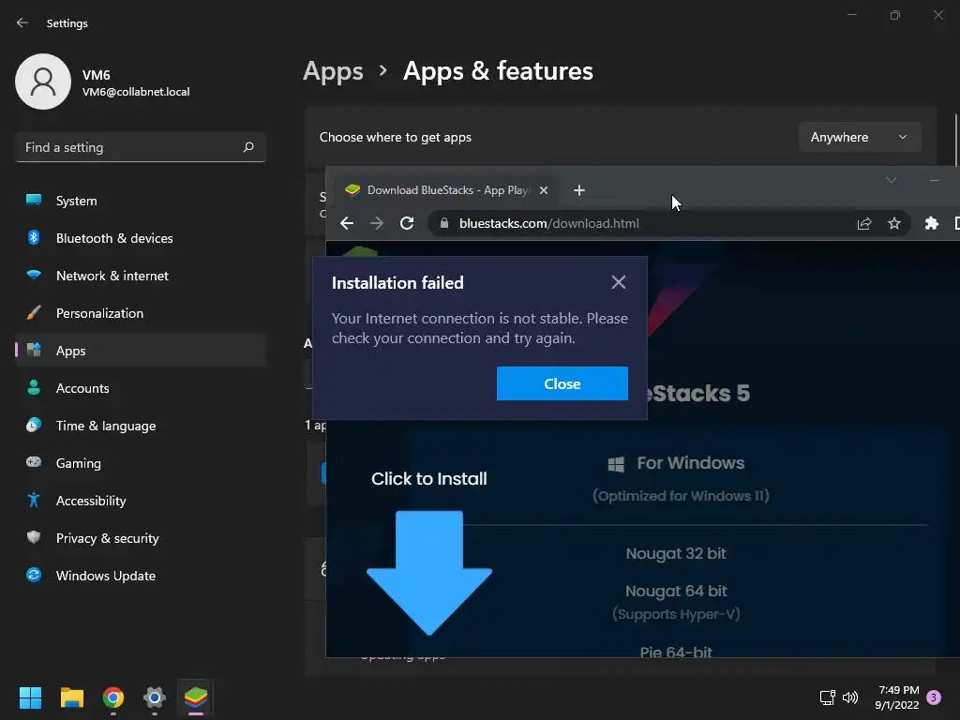The width and height of the screenshot is (960, 720).
Task: Focus the Find a setting search box
Action: [141, 147]
